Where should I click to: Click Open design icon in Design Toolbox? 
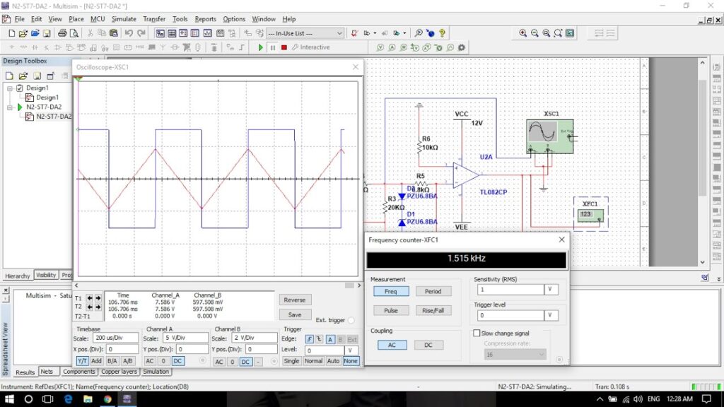tap(23, 76)
